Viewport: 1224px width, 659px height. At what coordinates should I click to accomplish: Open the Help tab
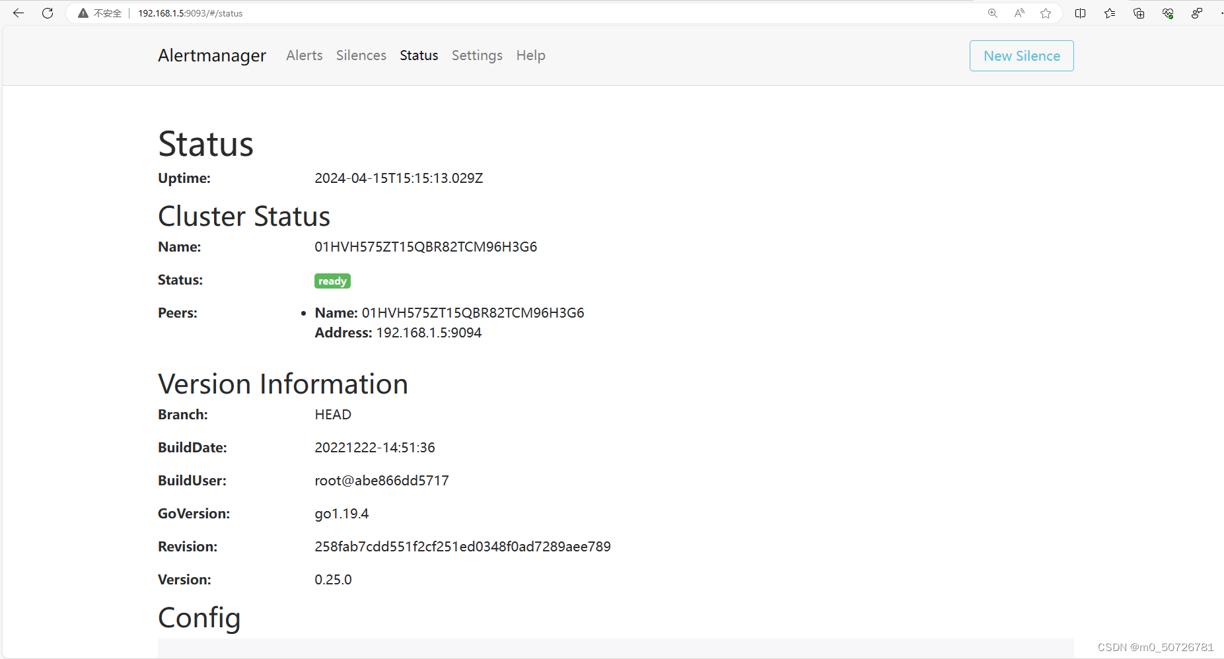(531, 55)
